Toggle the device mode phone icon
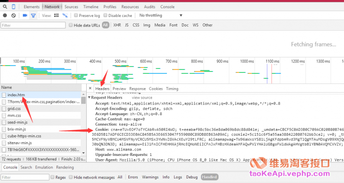Image resolution: width=344 pixels, height=183 pixels. [x=13, y=7]
